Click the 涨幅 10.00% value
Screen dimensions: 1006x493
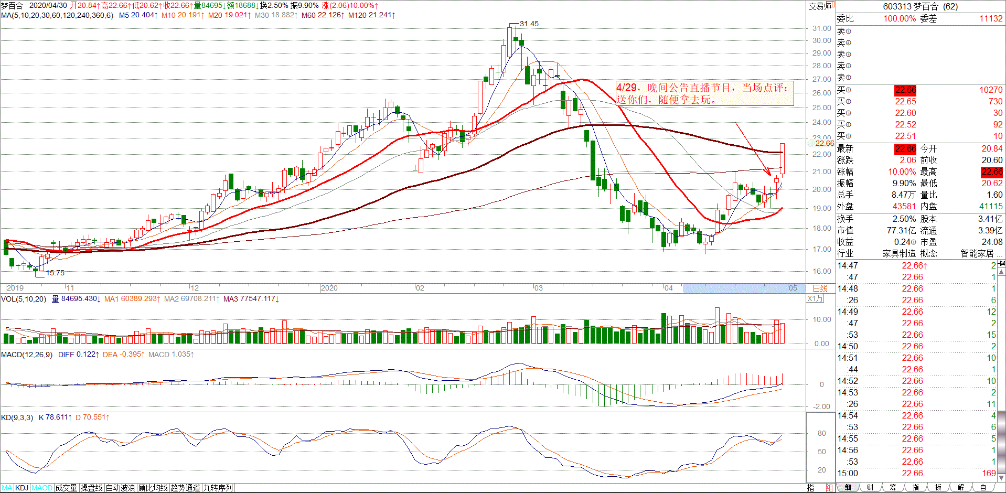pyautogui.click(x=902, y=172)
